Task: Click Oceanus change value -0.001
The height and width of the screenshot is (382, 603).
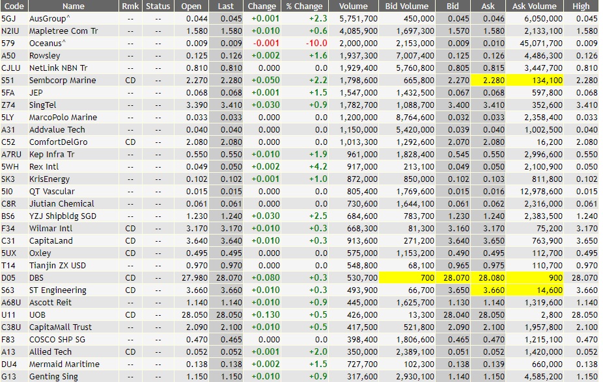Action: (x=266, y=44)
